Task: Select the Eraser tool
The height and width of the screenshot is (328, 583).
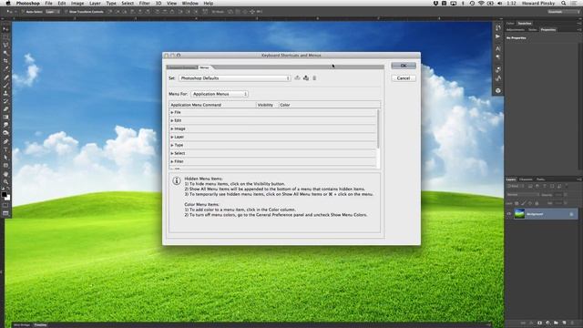Action: coord(5,109)
